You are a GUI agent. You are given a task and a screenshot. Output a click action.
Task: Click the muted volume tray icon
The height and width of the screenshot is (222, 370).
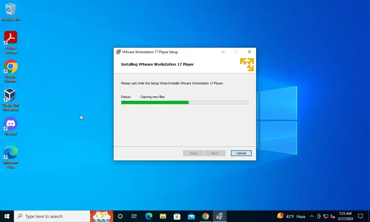(x=333, y=216)
